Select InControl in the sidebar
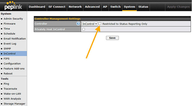The image size is (192, 106). tap(9, 54)
